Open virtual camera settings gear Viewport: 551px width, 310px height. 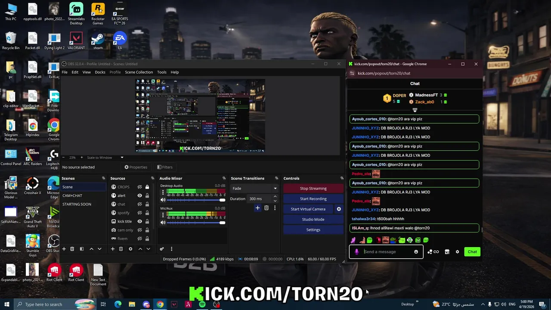pyautogui.click(x=339, y=209)
